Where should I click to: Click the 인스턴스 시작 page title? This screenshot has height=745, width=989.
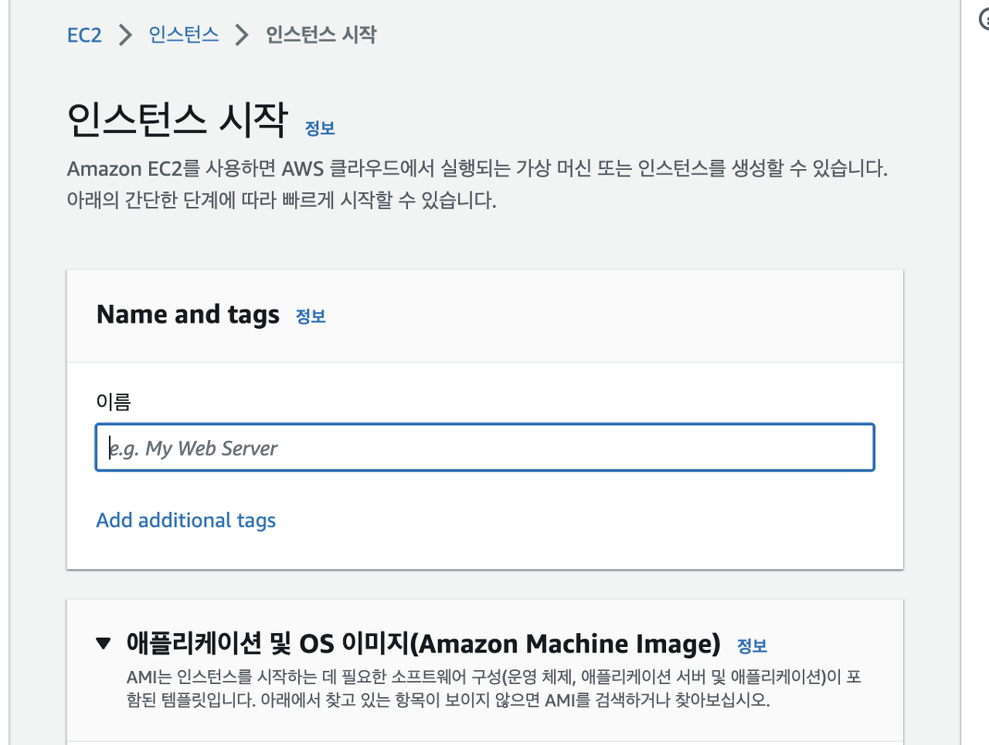coord(178,120)
